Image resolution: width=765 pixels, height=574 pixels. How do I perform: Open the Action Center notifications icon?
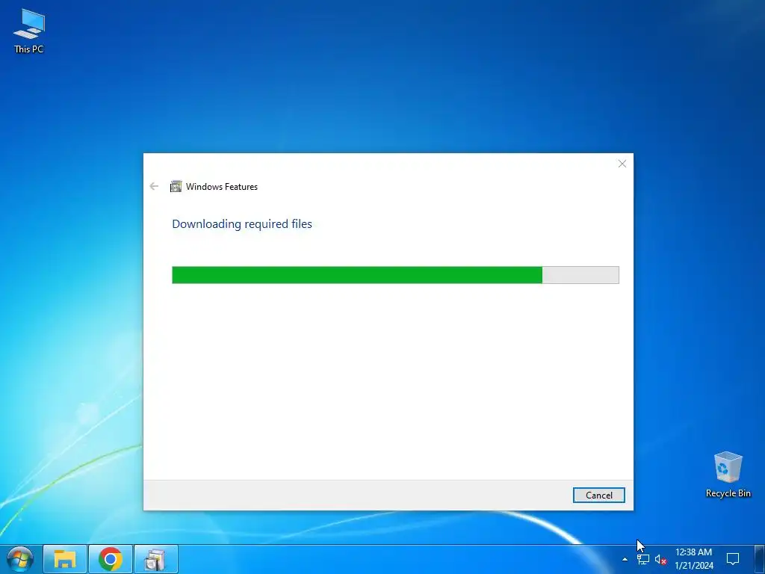click(733, 559)
